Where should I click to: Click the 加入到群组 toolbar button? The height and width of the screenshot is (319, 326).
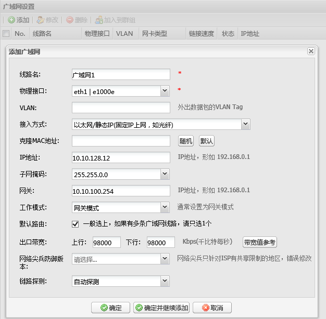[115, 20]
